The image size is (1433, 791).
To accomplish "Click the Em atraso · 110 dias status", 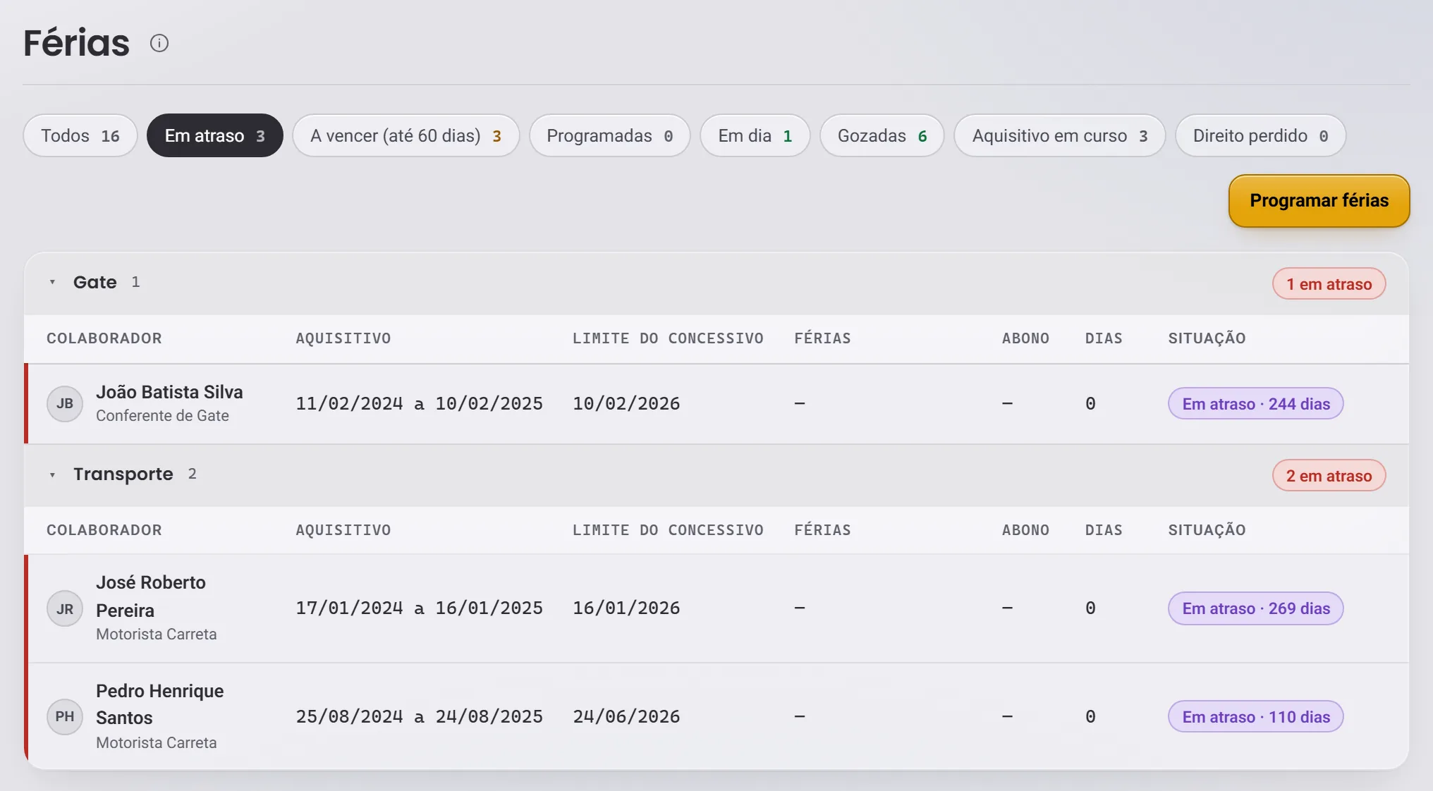I will pyautogui.click(x=1256, y=717).
